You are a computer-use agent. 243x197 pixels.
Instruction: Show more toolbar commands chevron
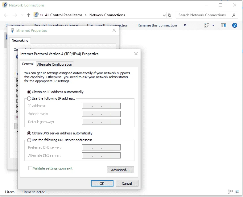click(x=185, y=25)
